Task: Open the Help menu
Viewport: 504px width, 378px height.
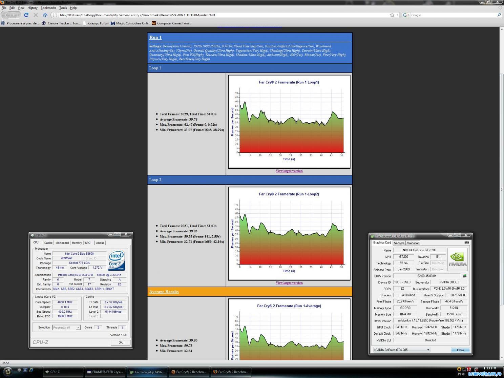Action: (73, 8)
